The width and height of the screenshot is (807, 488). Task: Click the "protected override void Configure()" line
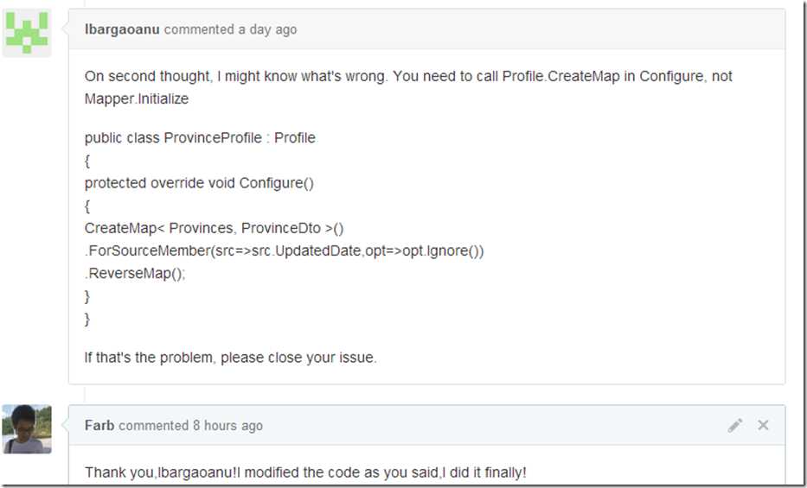[199, 183]
